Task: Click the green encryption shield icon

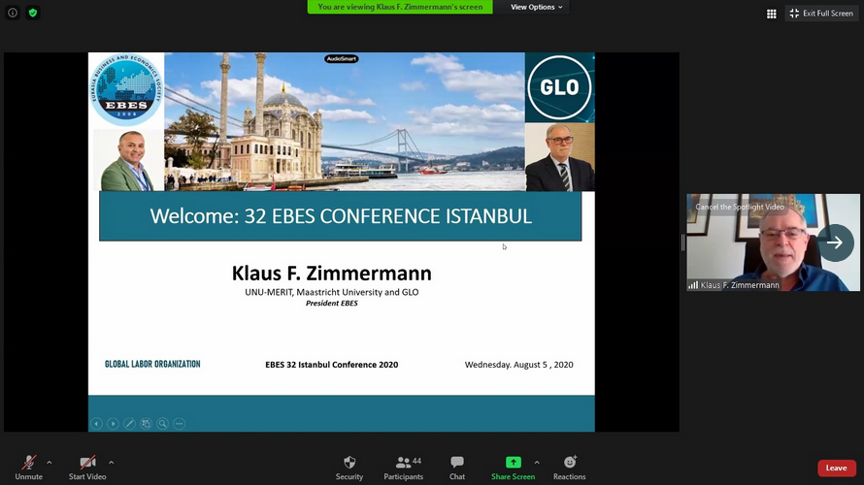Action: coord(33,13)
